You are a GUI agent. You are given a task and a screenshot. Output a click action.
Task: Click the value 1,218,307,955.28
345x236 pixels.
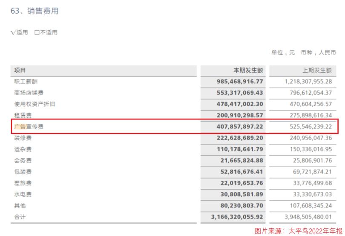click(x=308, y=82)
